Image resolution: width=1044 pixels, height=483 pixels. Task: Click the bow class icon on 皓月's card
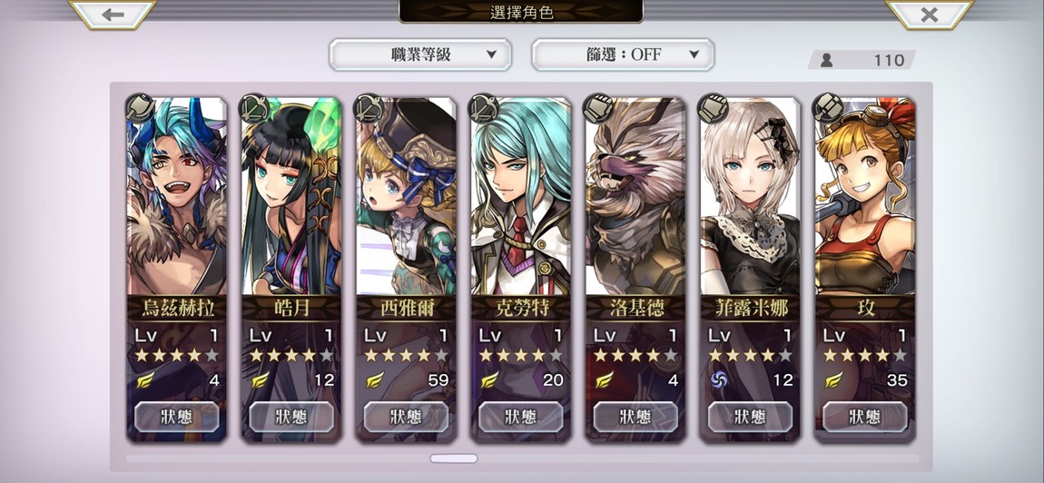253,108
